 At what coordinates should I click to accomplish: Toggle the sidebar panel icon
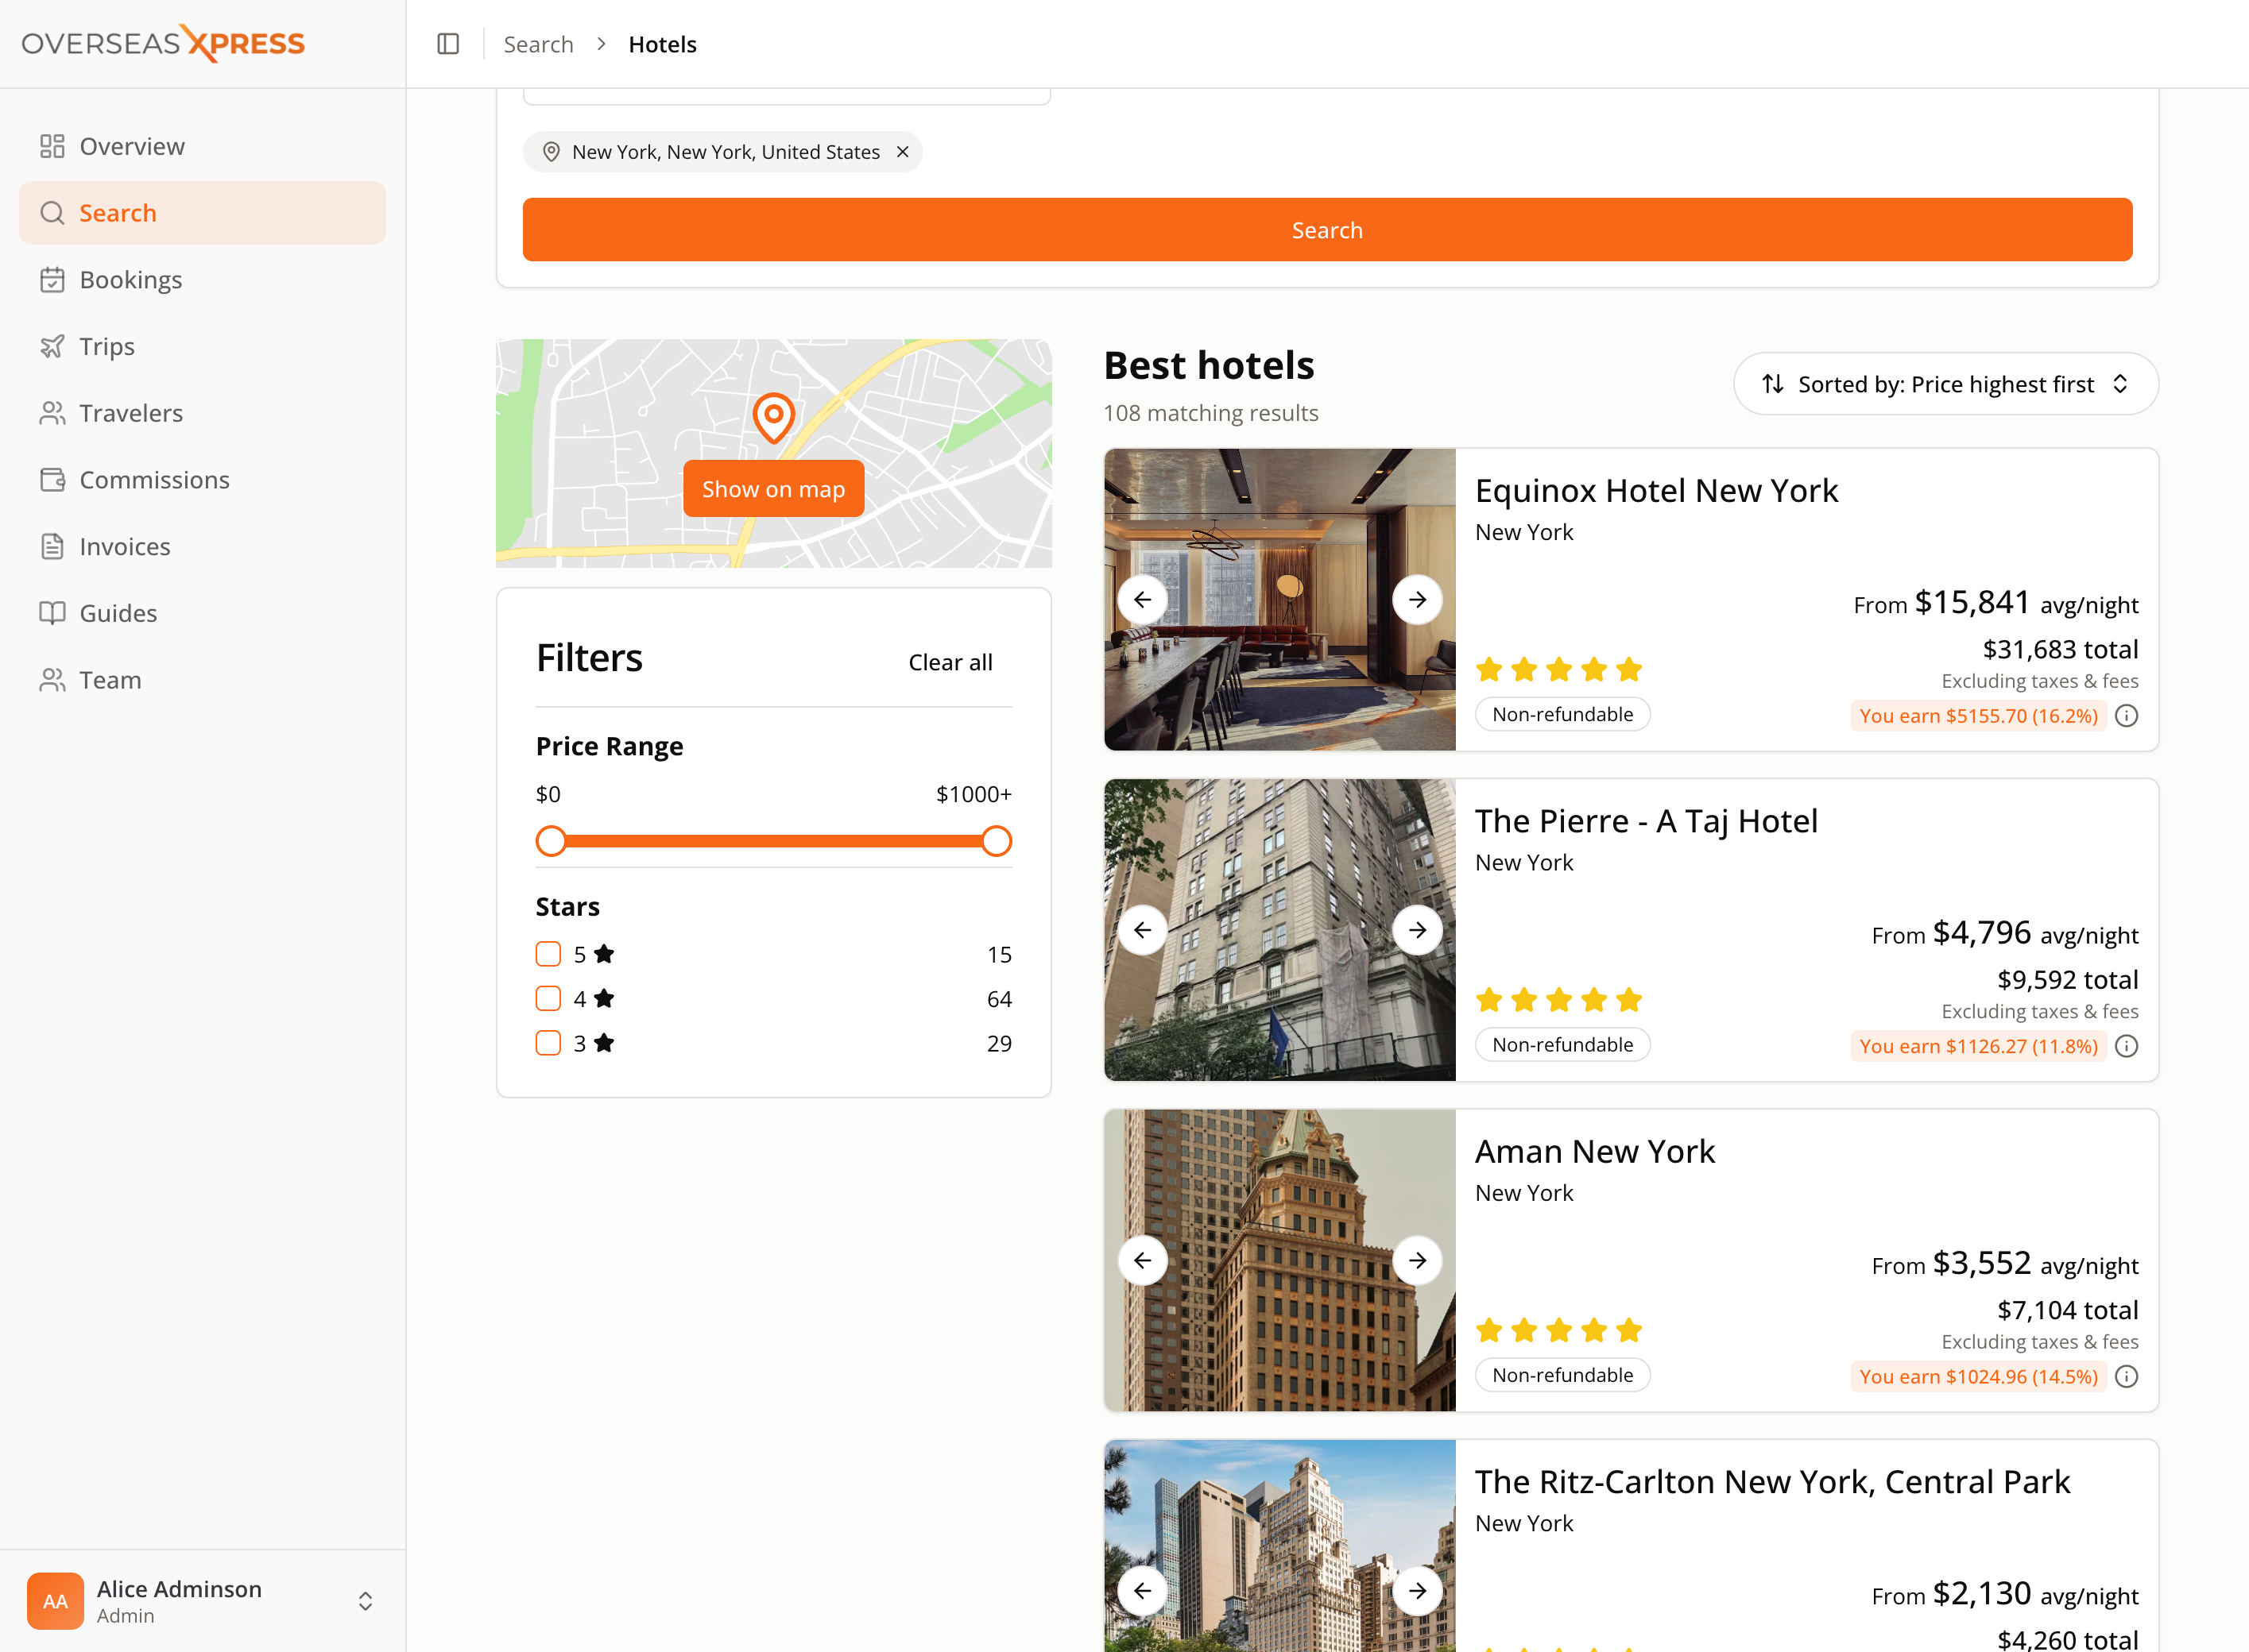[448, 44]
